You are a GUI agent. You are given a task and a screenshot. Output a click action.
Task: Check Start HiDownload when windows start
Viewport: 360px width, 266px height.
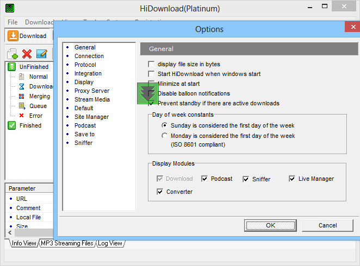pyautogui.click(x=151, y=74)
